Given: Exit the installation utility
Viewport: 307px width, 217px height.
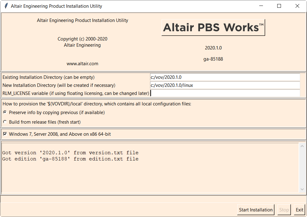Looking at the screenshot, I should tap(299, 210).
